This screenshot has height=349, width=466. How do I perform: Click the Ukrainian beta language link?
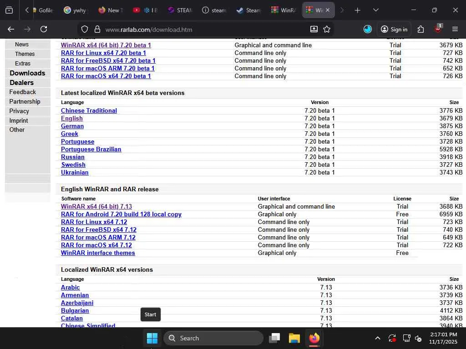click(75, 172)
